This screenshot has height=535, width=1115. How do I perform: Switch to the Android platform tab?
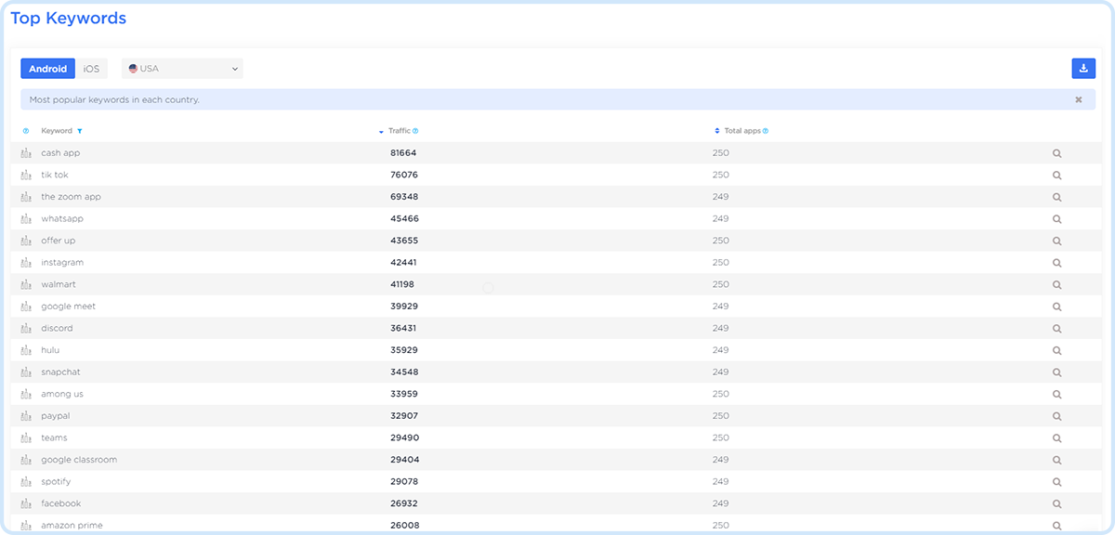point(47,69)
